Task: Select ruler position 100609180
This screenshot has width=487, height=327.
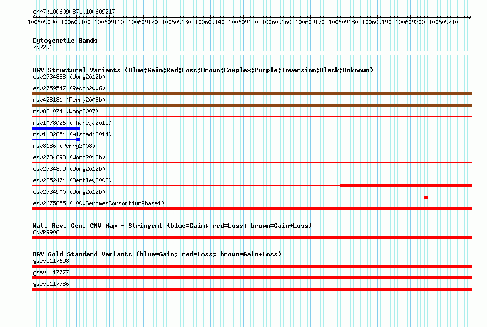Action: [x=343, y=22]
